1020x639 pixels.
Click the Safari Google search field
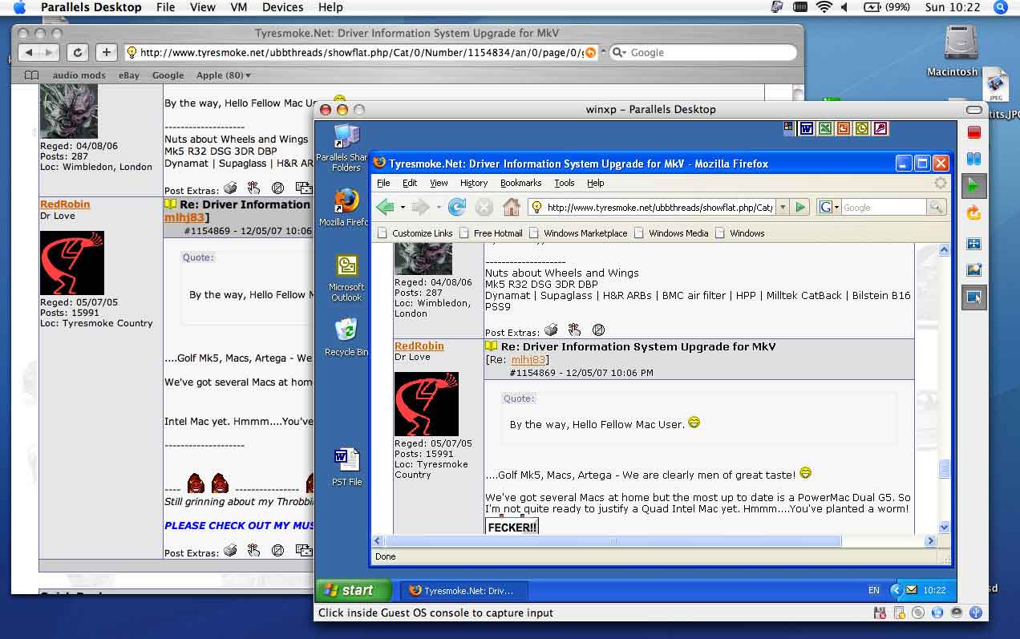tap(702, 53)
